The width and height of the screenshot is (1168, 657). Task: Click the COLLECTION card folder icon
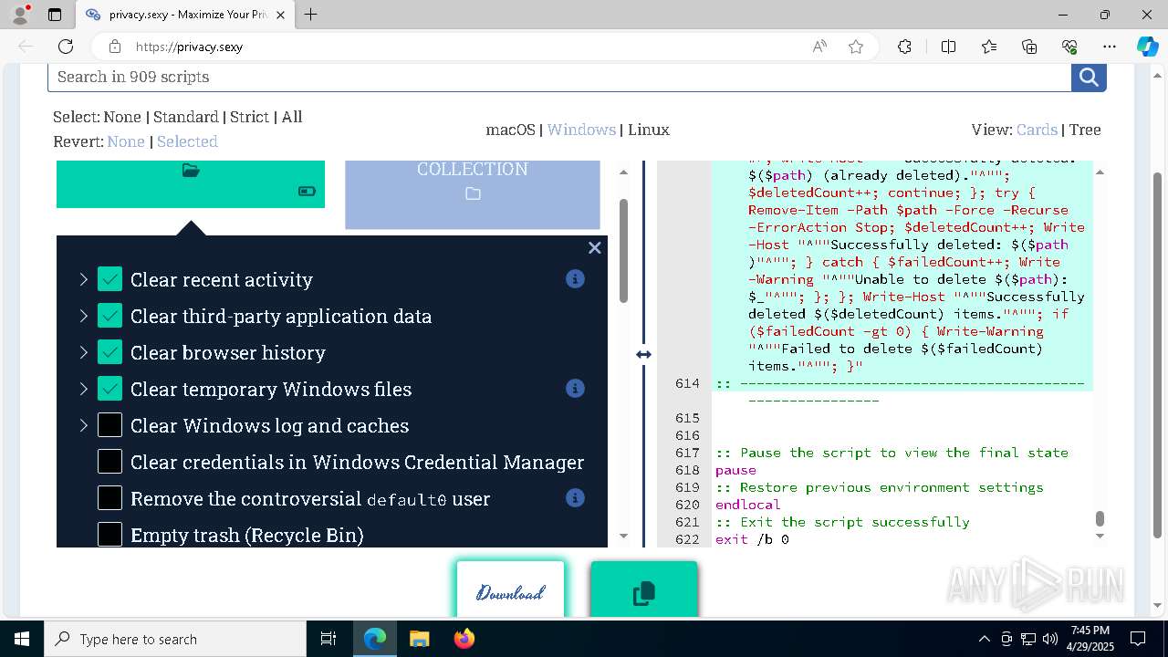[x=473, y=193]
